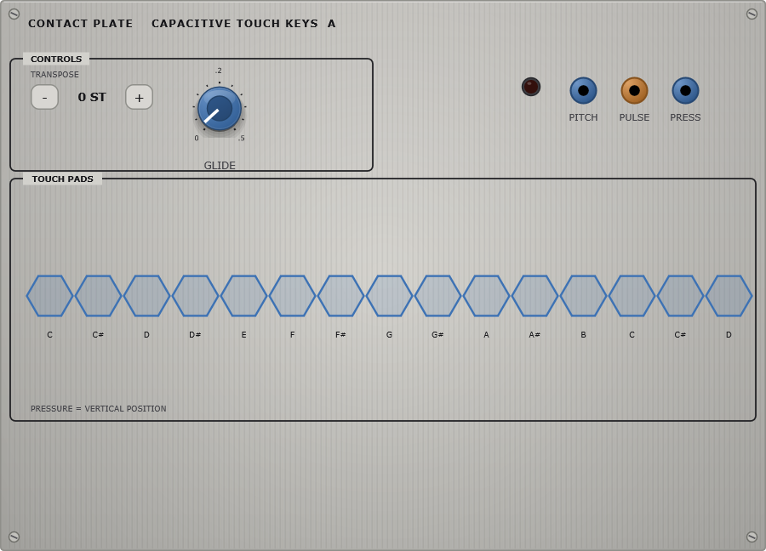Click the PULSE label text
The height and width of the screenshot is (551, 766).
634,117
